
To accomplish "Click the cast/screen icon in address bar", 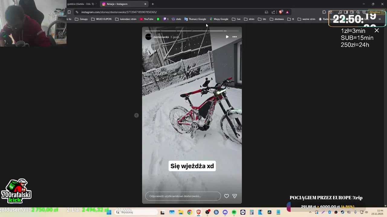I will (x=266, y=12).
